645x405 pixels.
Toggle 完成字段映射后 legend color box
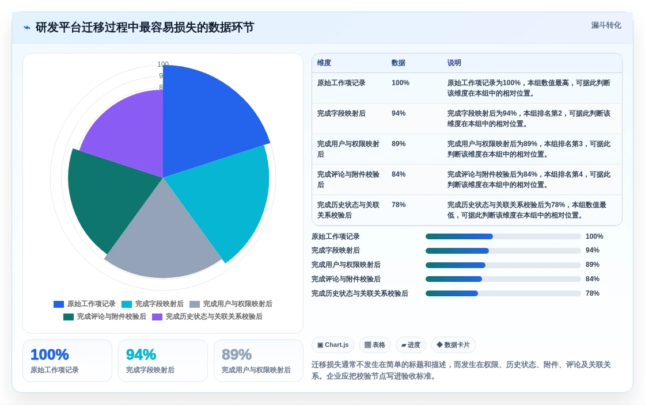click(127, 304)
